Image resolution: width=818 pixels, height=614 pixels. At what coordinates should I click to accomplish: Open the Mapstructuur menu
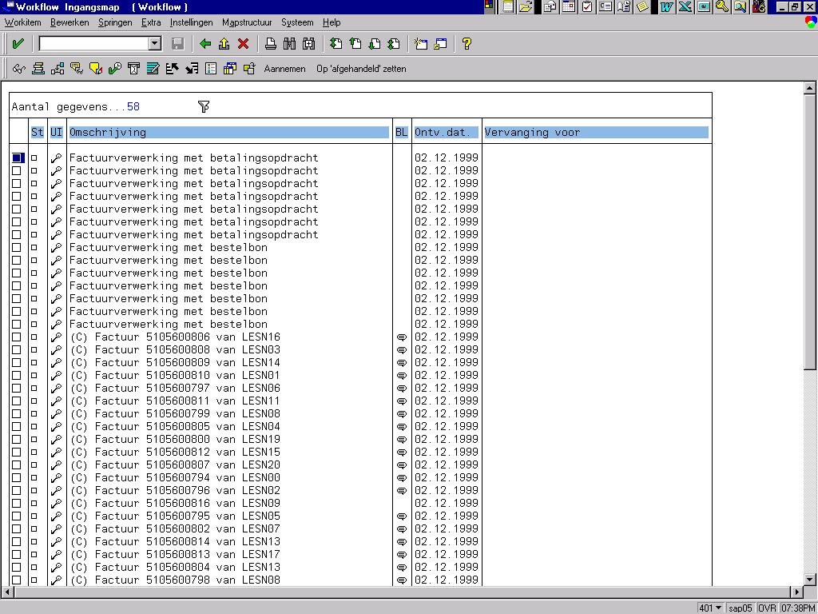(247, 22)
